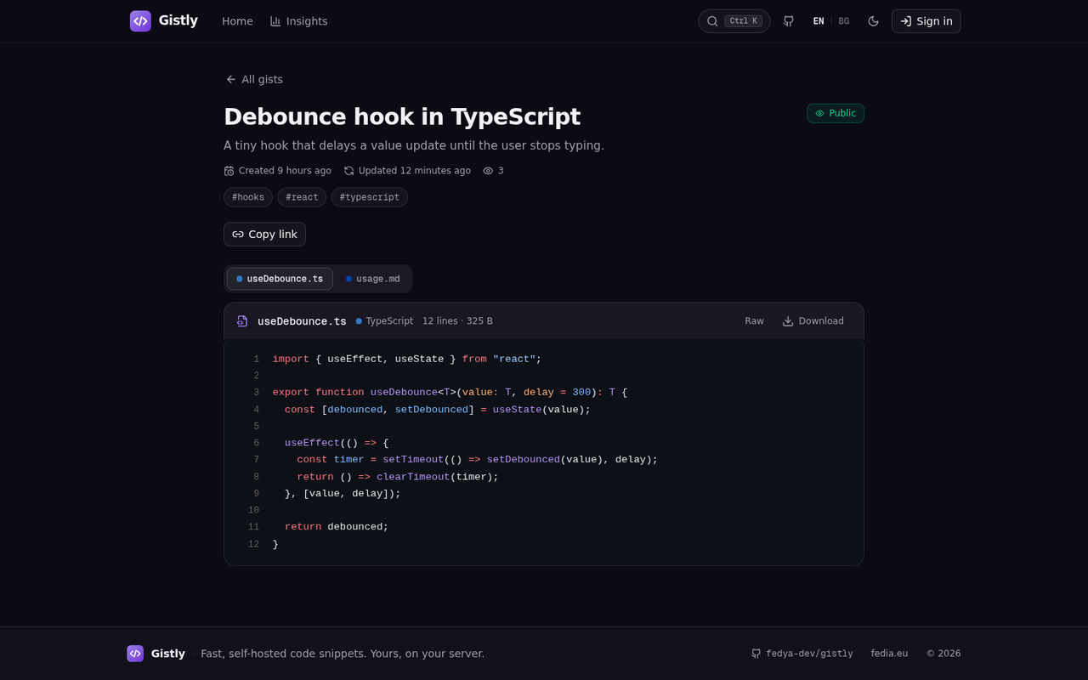This screenshot has width=1088, height=680.
Task: Open the Insights menu item
Action: coord(298,21)
